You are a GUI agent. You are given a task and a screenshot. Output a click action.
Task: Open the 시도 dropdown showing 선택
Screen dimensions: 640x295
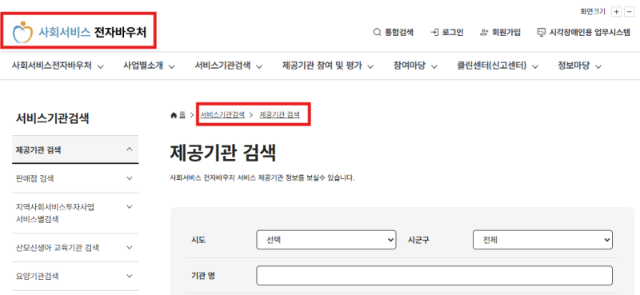326,240
